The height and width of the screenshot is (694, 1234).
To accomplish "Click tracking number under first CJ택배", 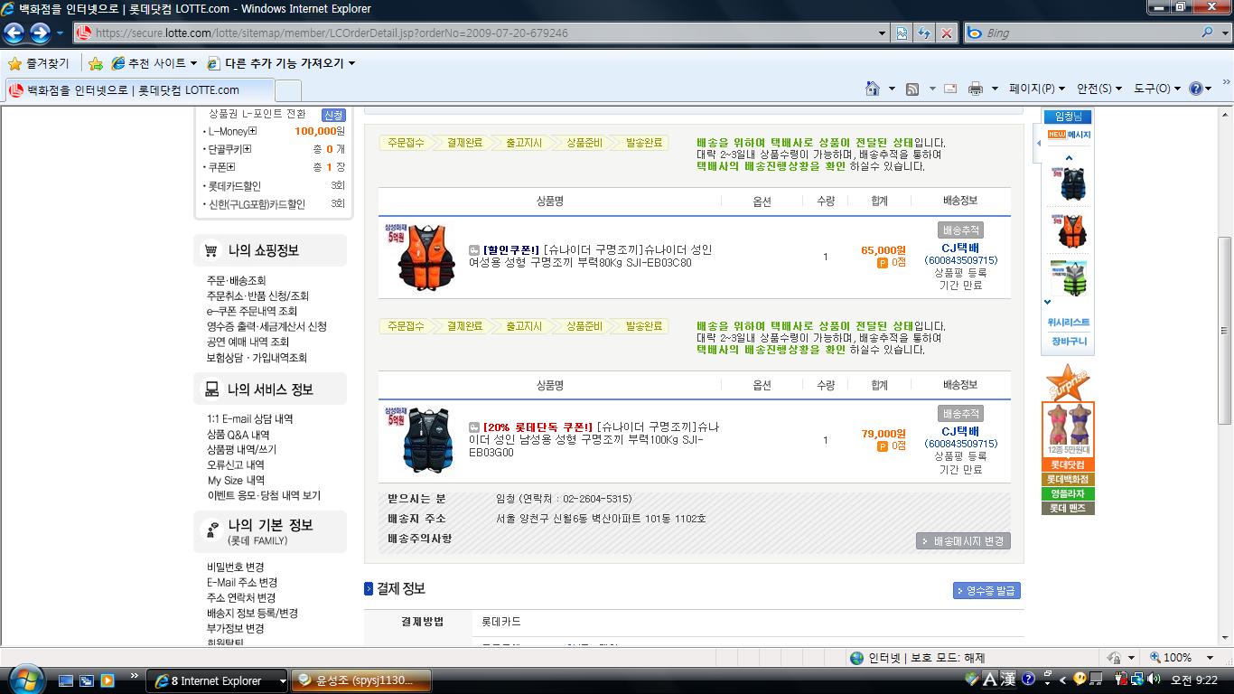I will point(960,260).
